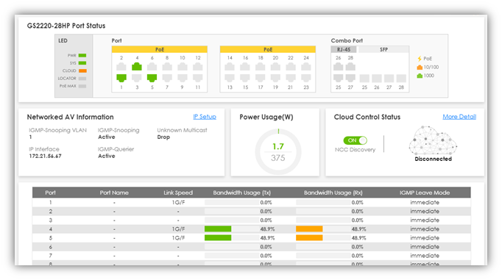Open the More Detail link

tap(459, 117)
